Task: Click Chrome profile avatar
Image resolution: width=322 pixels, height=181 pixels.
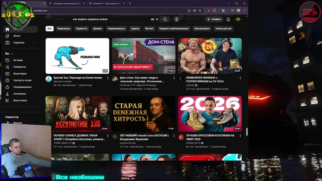Action: click(x=238, y=11)
